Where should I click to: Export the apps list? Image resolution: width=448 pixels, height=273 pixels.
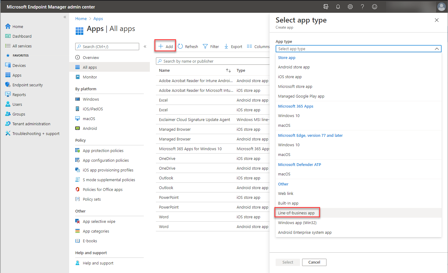pos(233,47)
